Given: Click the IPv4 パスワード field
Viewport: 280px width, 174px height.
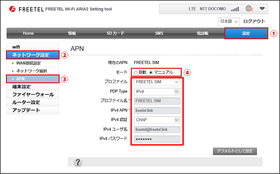Looking at the screenshot, I should 157,139.
